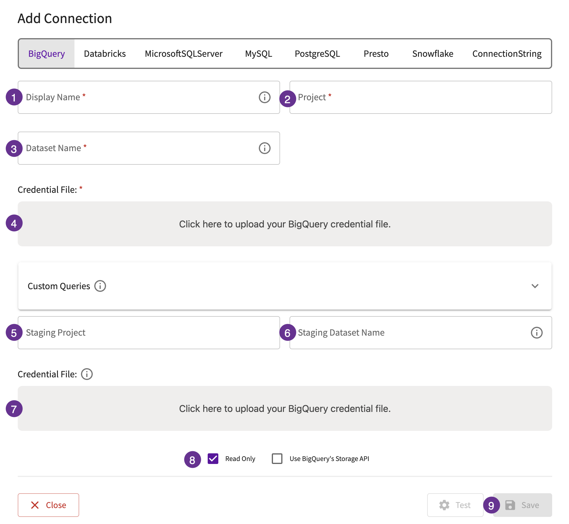Click the Staging Dataset Name info icon

(x=537, y=333)
